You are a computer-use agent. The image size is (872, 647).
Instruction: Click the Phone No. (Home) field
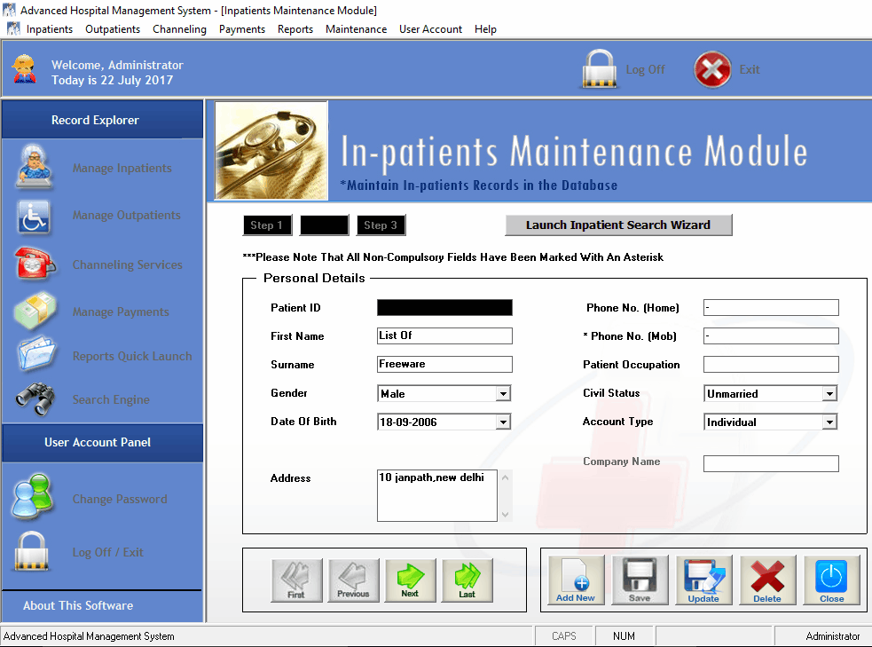[771, 307]
